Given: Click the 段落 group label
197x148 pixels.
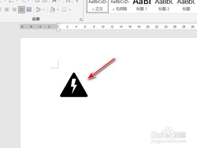Looking at the screenshot, I should click(x=36, y=19).
